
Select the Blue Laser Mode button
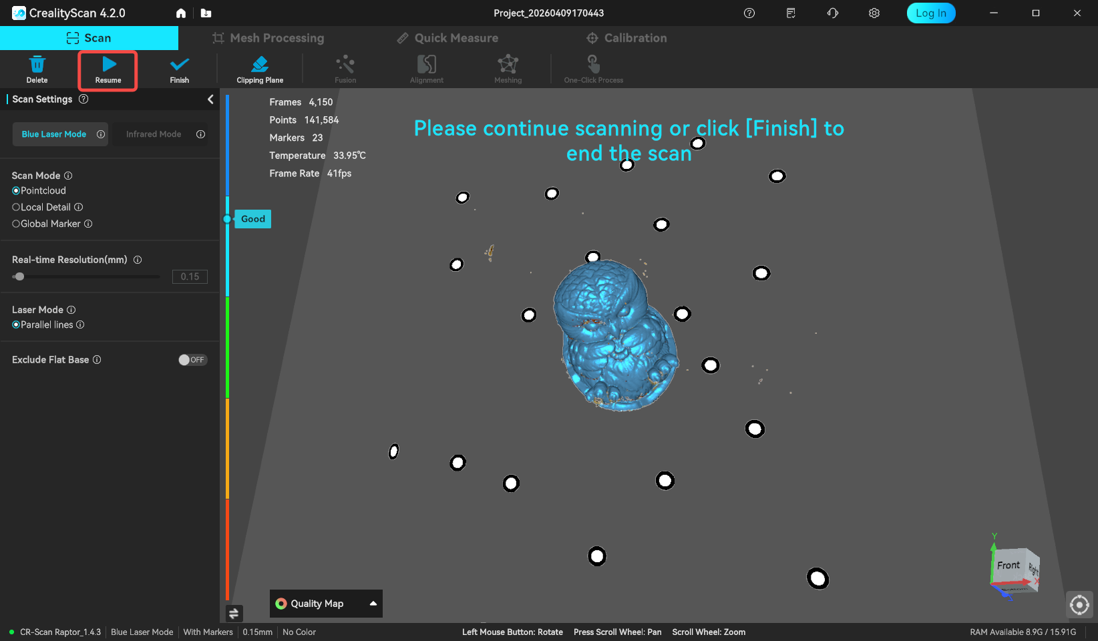tap(54, 134)
